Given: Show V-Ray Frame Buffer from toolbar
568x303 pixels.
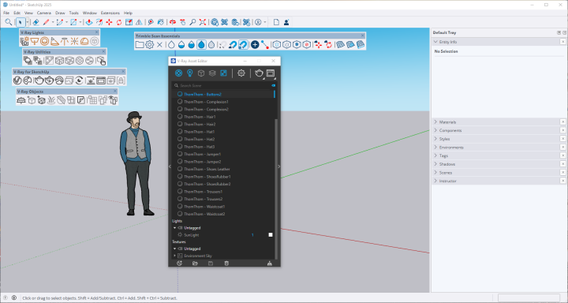Looking at the screenshot, I should [x=101, y=80].
